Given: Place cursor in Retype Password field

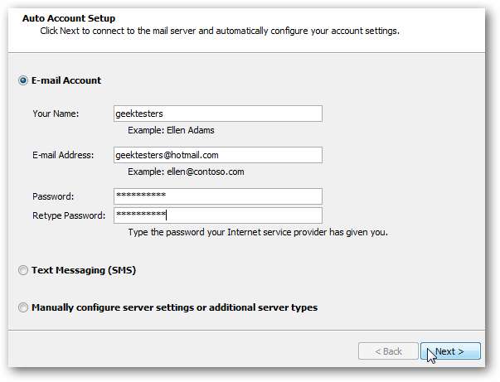Looking at the screenshot, I should tap(217, 215).
